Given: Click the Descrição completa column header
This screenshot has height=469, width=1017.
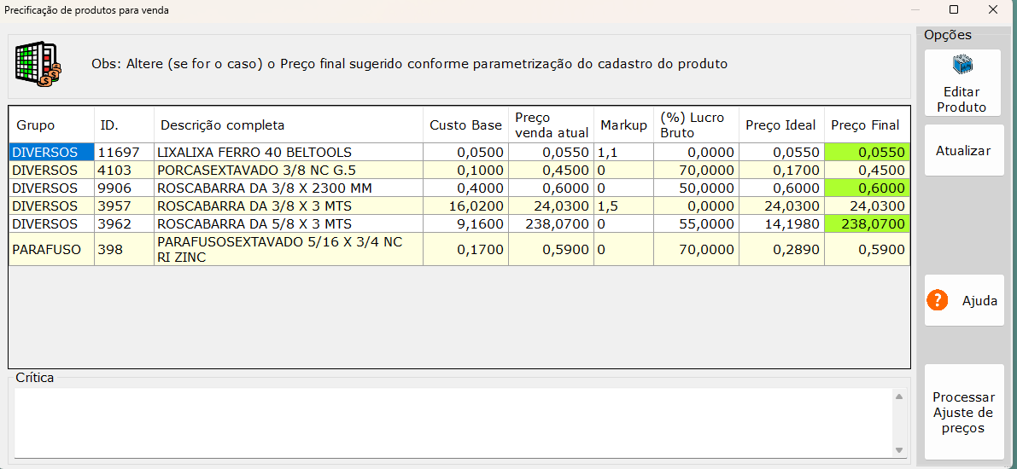Looking at the screenshot, I should click(x=222, y=125).
